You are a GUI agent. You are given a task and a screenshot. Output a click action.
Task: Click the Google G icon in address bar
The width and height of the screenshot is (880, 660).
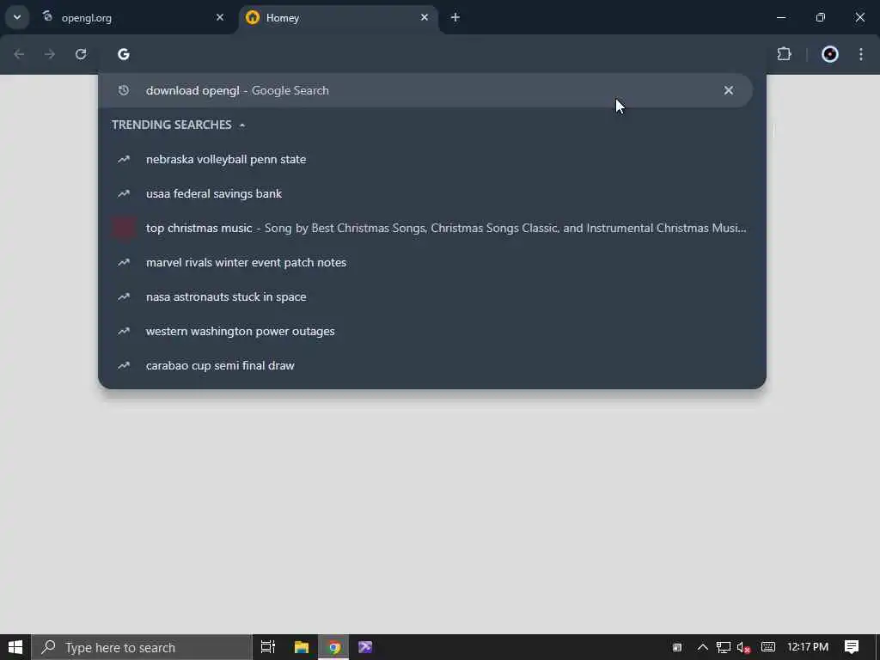(x=124, y=54)
